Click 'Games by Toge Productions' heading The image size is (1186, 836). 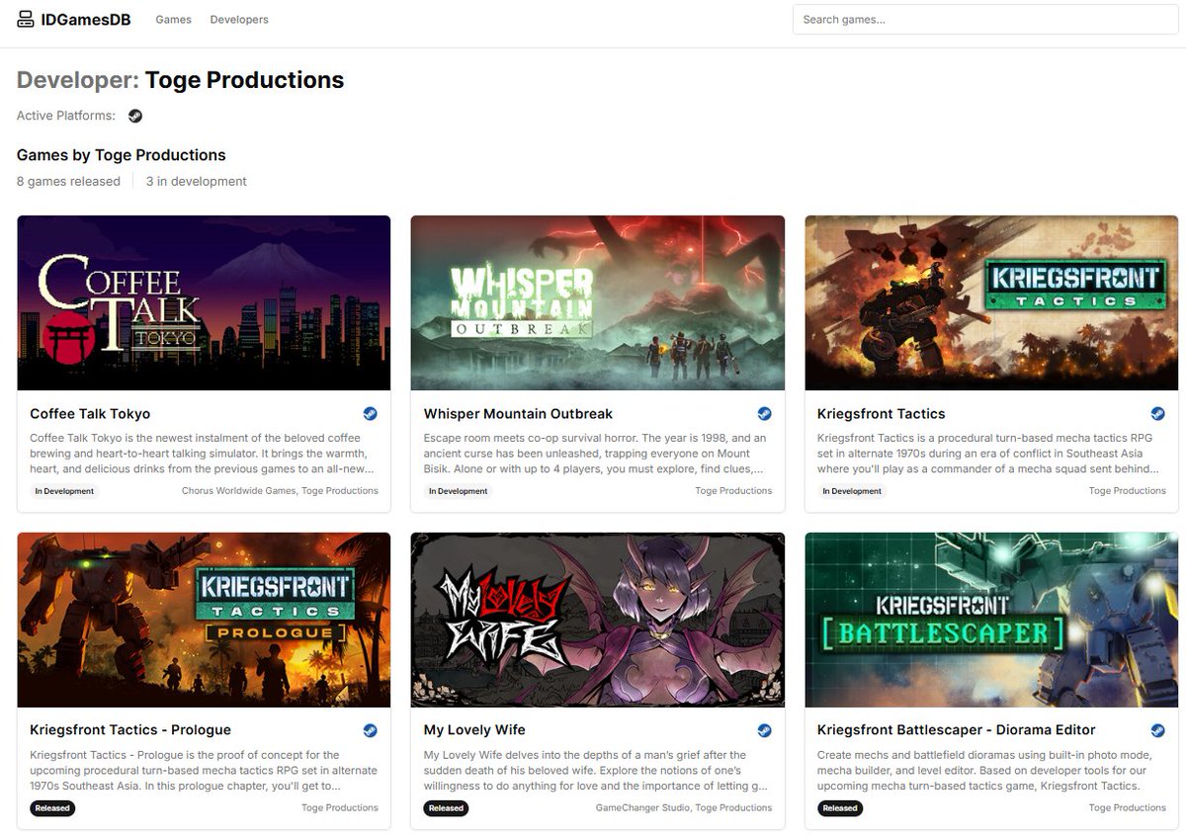(x=122, y=155)
